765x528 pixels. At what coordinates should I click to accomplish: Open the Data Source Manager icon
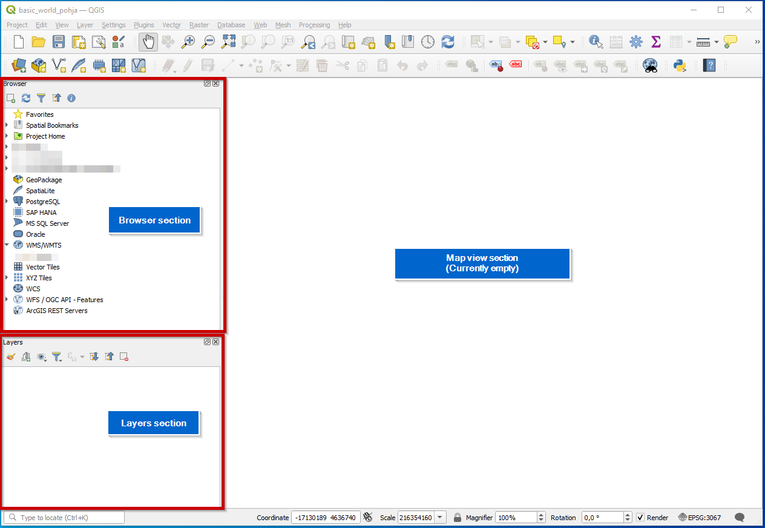tap(19, 65)
